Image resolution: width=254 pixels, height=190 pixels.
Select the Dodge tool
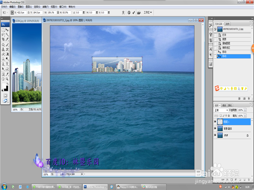point(7,59)
